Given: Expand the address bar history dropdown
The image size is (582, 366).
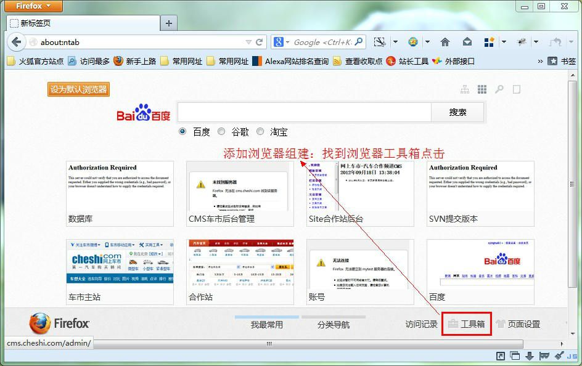Looking at the screenshot, I should point(248,43).
